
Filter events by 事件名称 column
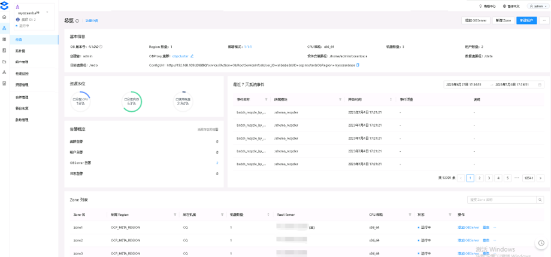pyautogui.click(x=266, y=100)
